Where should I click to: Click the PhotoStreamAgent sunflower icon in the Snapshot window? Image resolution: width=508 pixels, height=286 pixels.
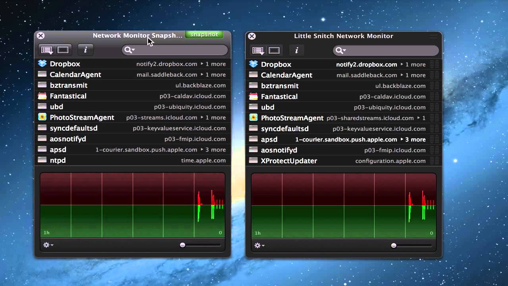point(42,117)
